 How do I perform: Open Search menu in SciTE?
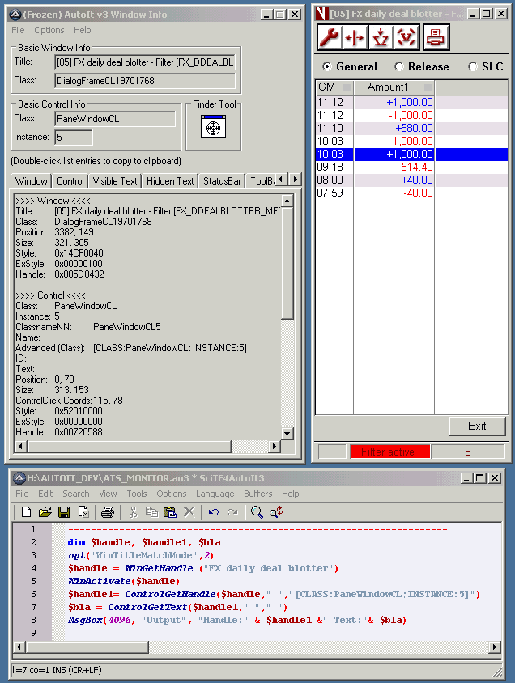pos(76,494)
